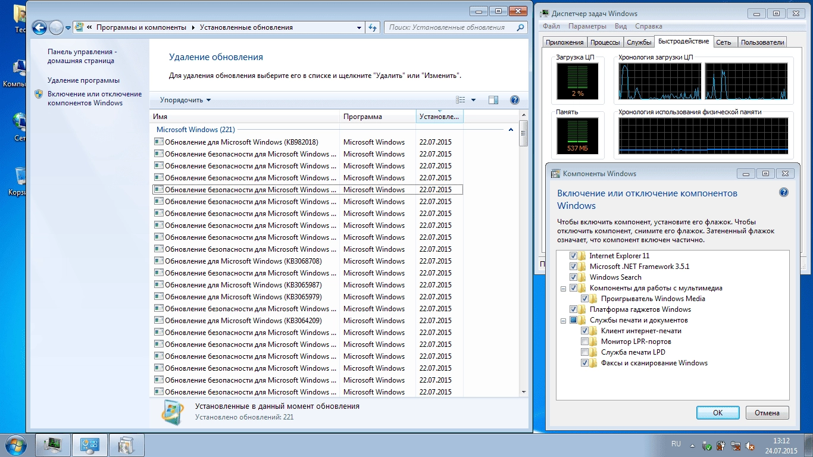Switch to the Приложения tab
The width and height of the screenshot is (813, 457).
564,42
